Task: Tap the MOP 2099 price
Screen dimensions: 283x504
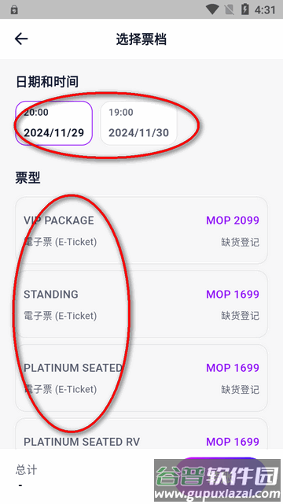Action: pos(233,220)
